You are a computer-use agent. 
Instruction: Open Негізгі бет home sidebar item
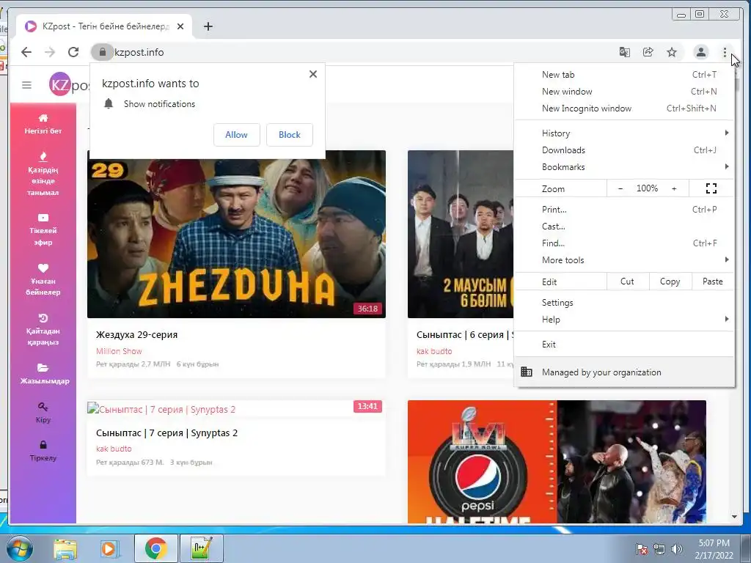point(43,124)
